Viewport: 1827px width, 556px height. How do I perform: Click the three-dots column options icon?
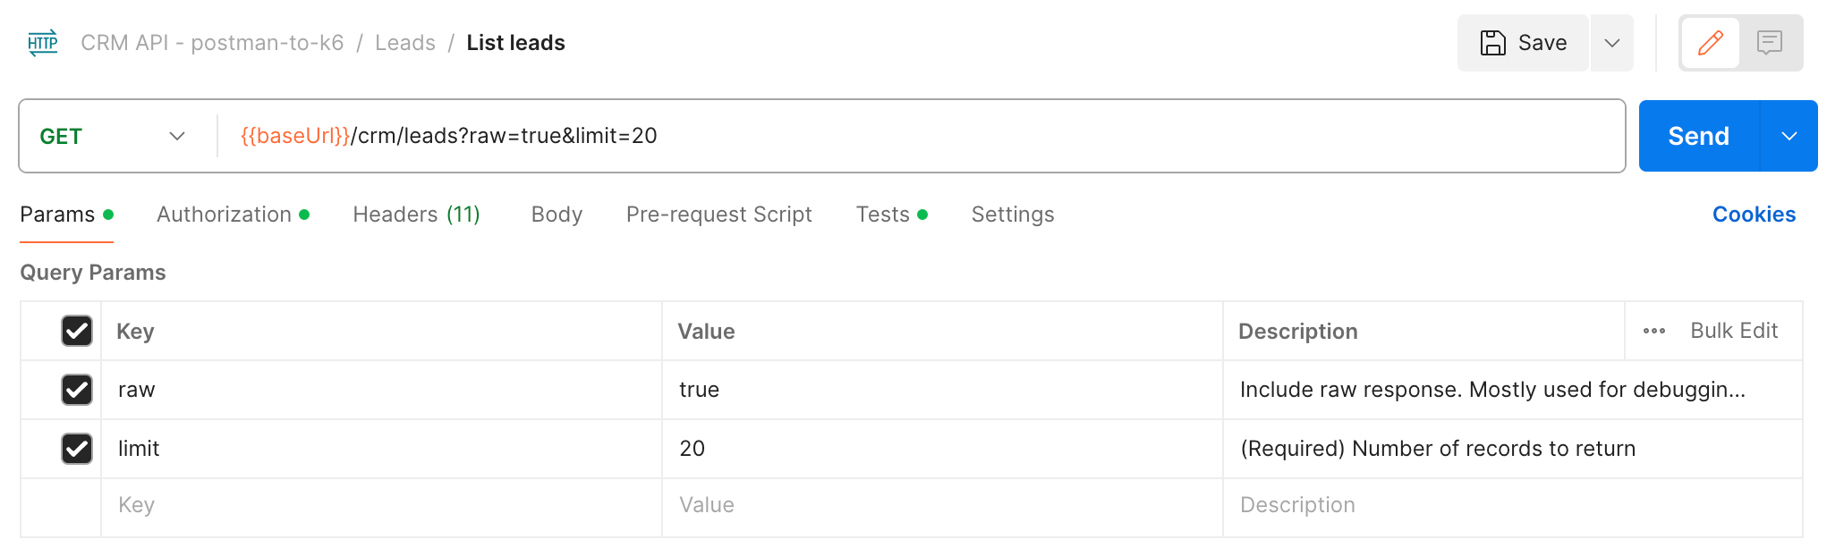point(1653,332)
